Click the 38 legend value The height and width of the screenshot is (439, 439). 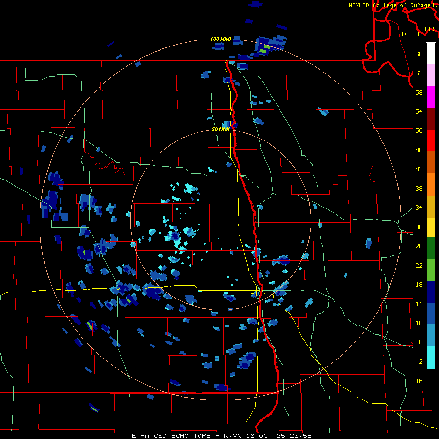click(x=419, y=189)
